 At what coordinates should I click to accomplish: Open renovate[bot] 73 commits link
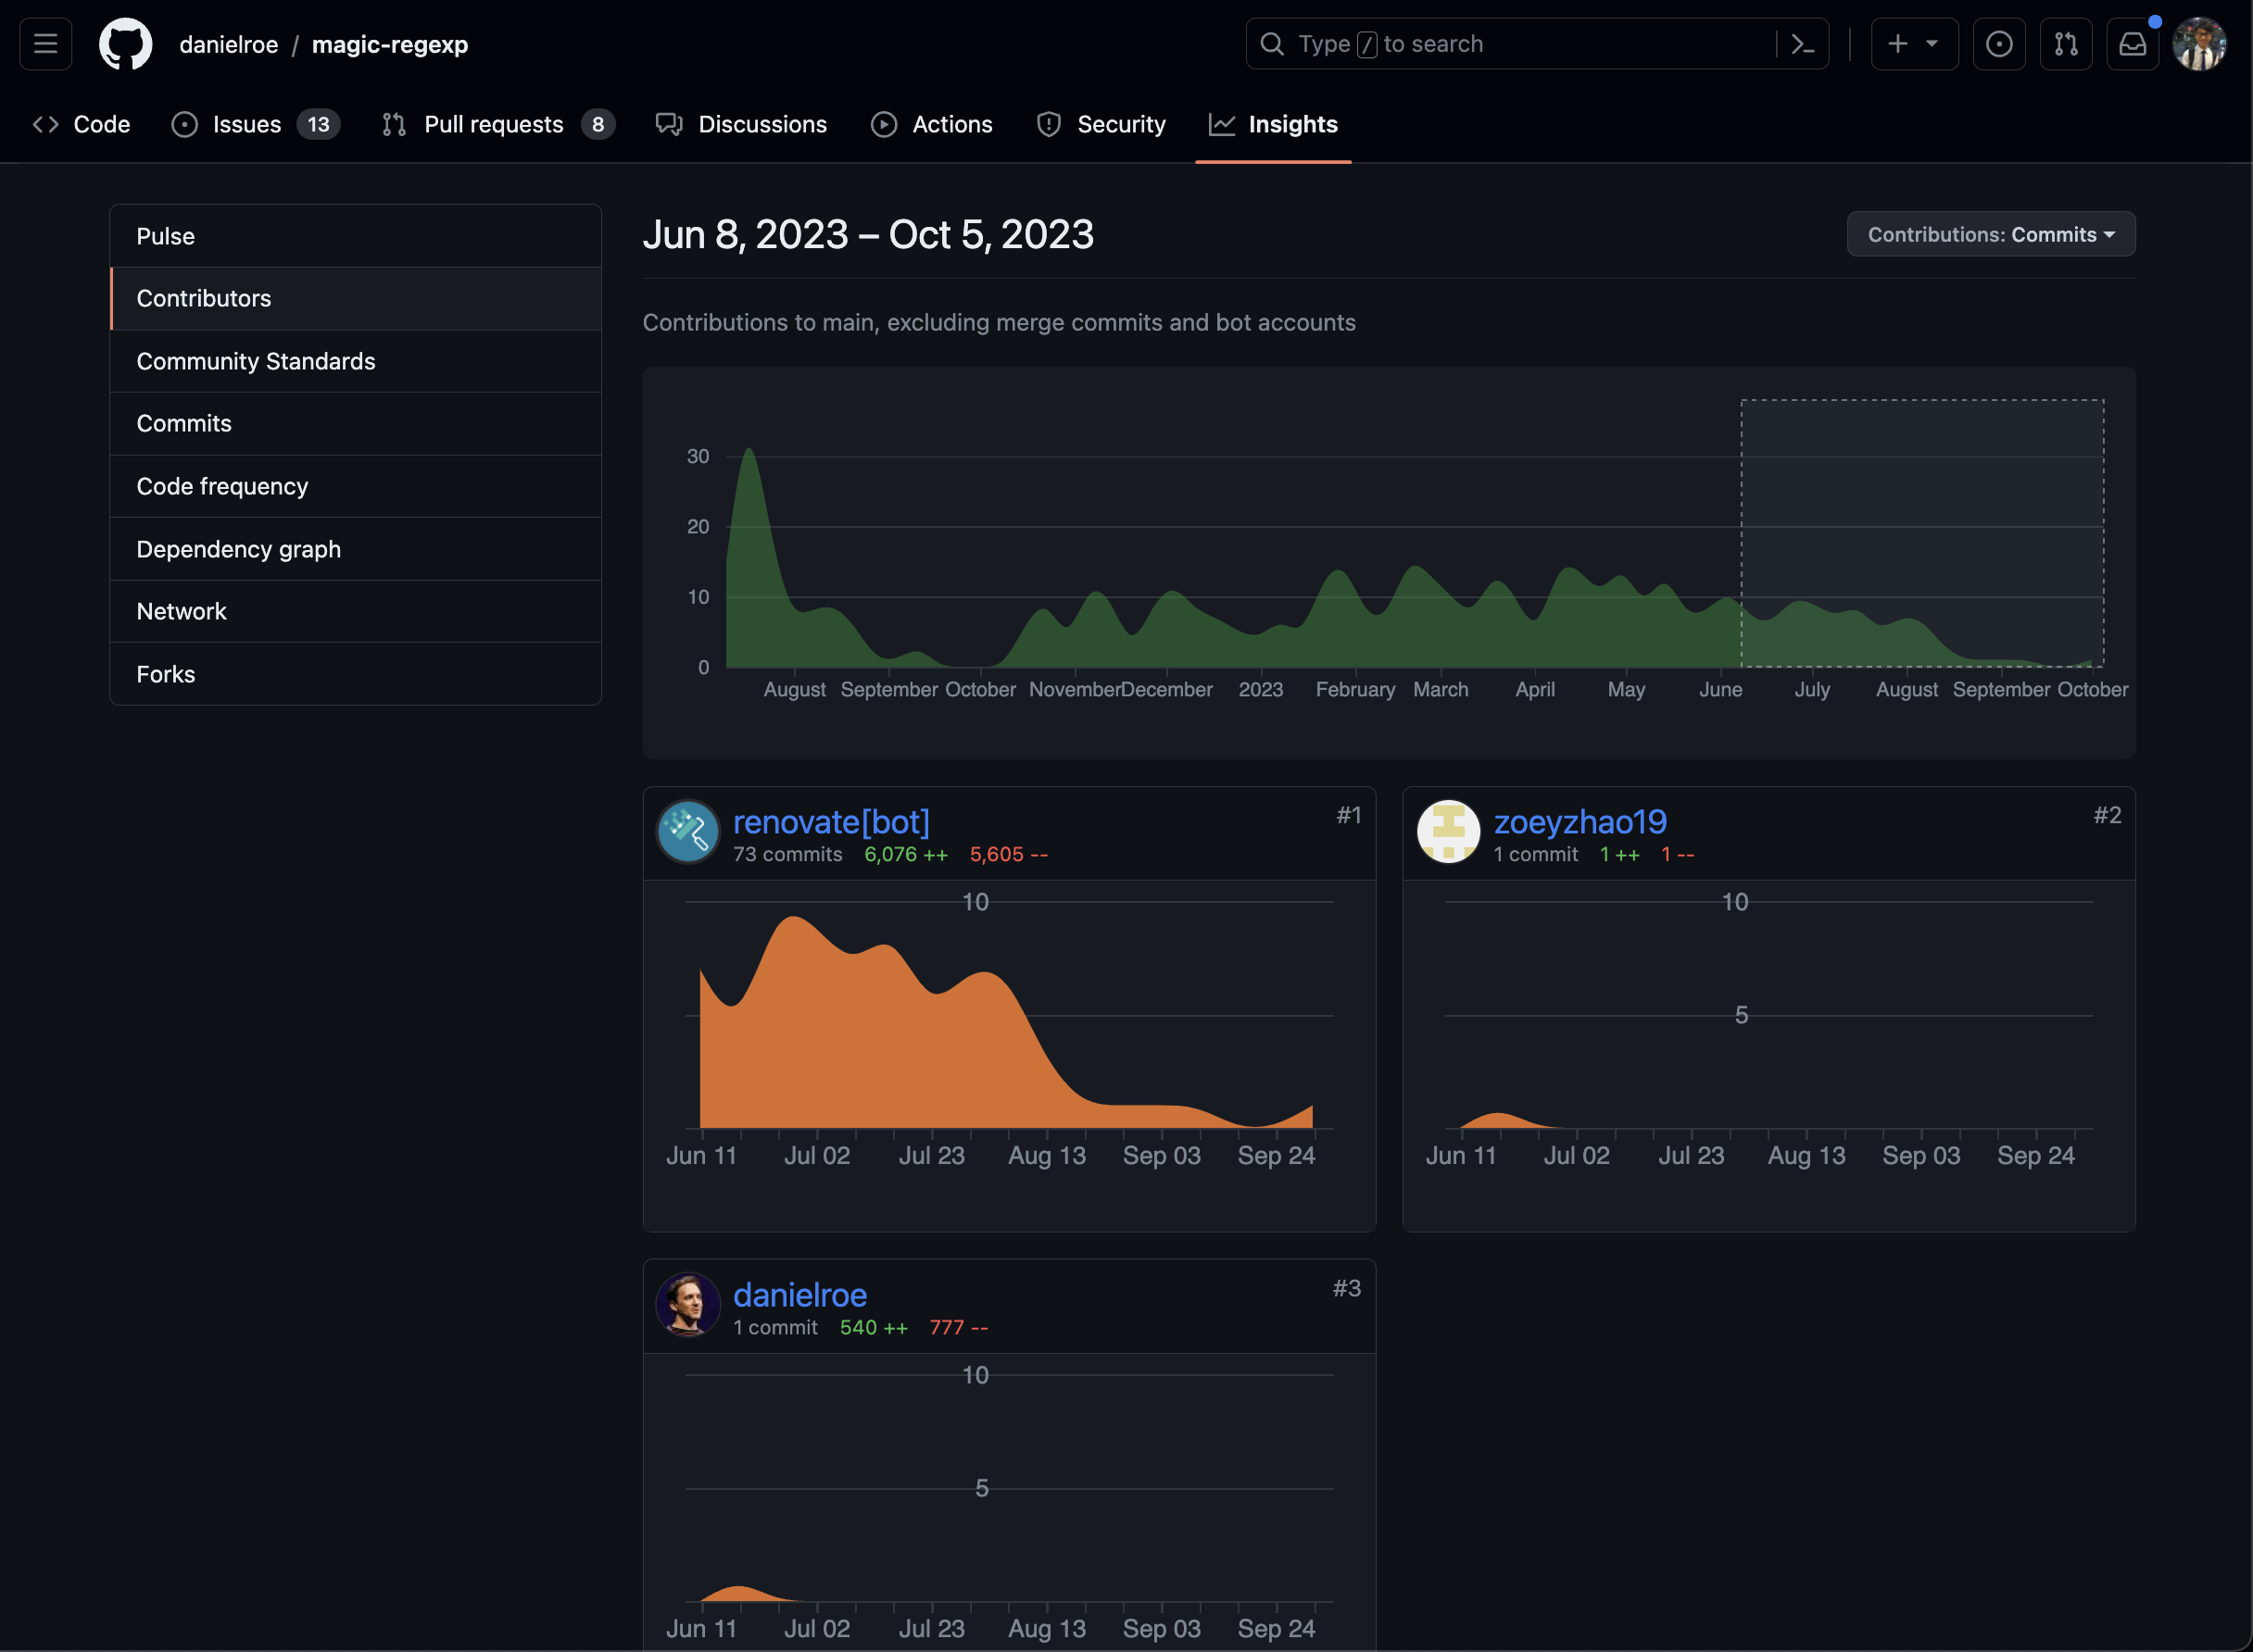[x=787, y=855]
